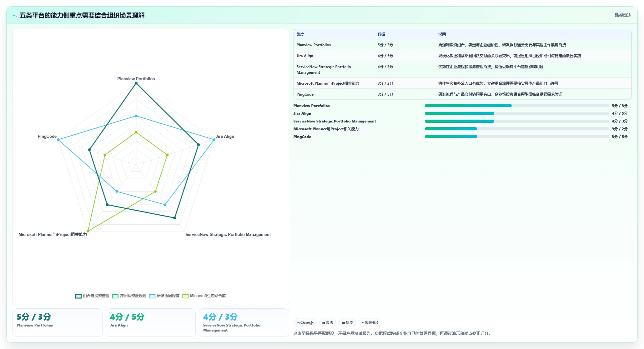Toggle the 组合与投资管理 legend series
This screenshot has height=349, width=644.
pyautogui.click(x=92, y=296)
